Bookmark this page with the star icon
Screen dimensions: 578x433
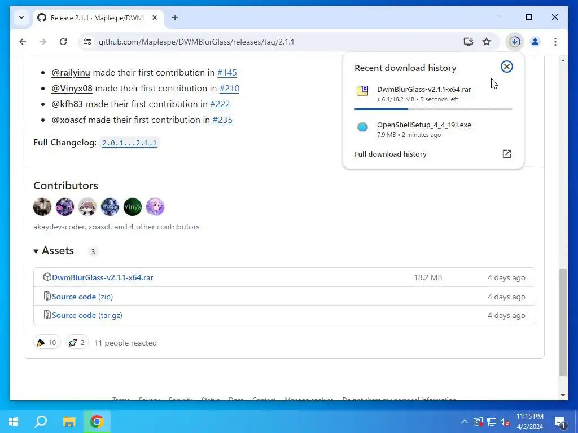pyautogui.click(x=487, y=42)
